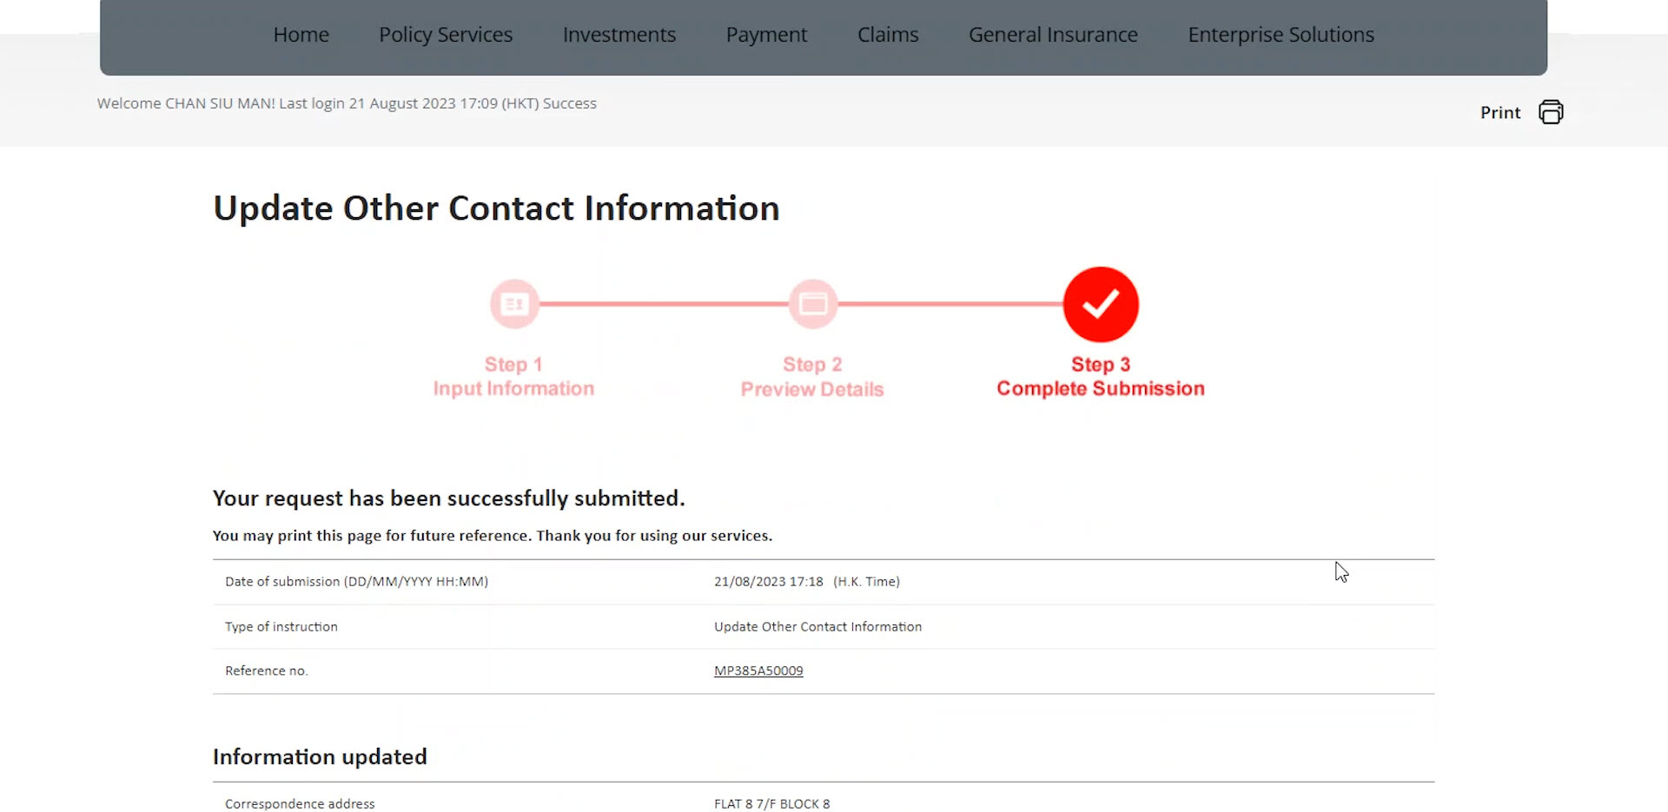The height and width of the screenshot is (812, 1668).
Task: Click the success confirmation message
Action: (x=448, y=498)
